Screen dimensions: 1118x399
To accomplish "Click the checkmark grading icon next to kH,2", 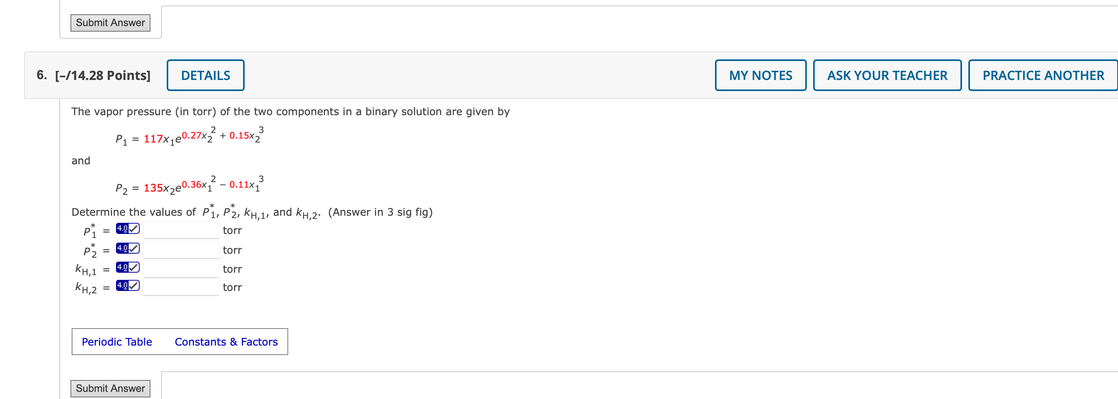I will coord(134,285).
